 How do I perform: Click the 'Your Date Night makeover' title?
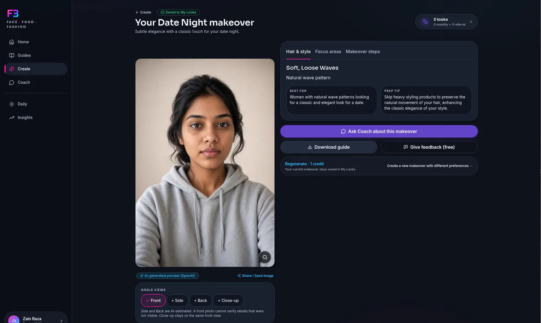195,23
